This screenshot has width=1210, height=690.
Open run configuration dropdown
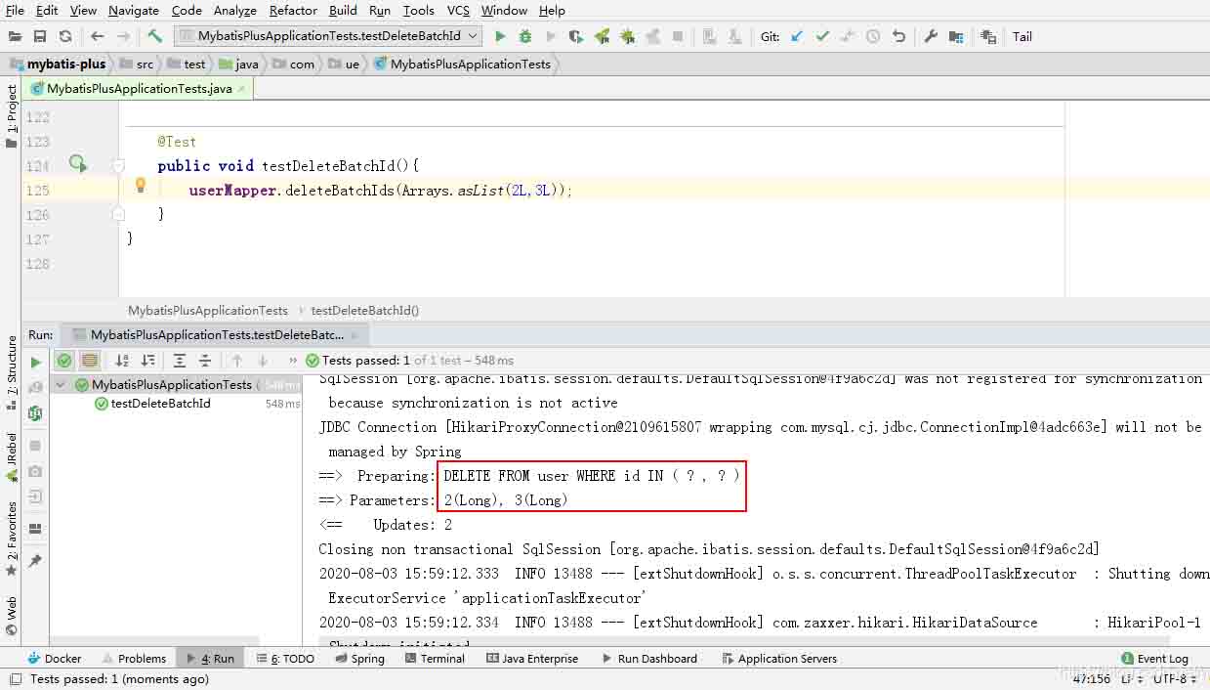pyautogui.click(x=328, y=36)
